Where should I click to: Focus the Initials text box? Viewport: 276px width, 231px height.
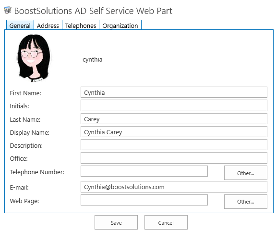(174, 105)
